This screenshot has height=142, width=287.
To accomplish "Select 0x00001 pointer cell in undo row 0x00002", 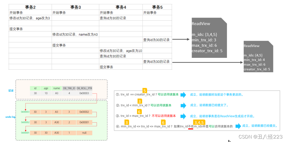I will (x=84, y=122).
